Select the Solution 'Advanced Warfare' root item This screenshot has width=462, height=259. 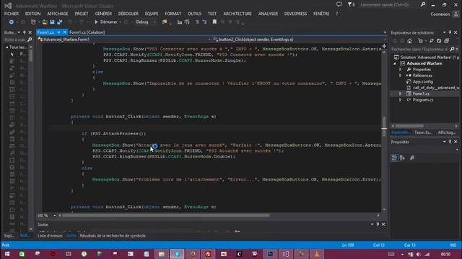427,58
